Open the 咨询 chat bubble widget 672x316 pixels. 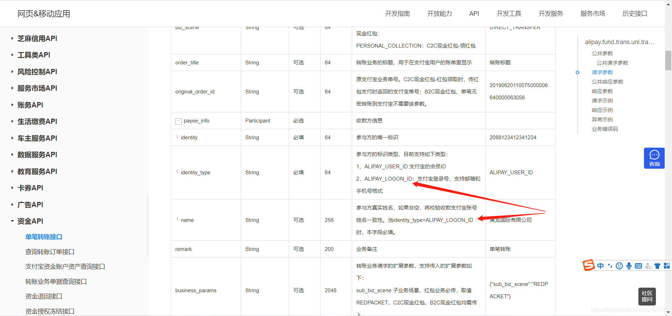click(654, 158)
